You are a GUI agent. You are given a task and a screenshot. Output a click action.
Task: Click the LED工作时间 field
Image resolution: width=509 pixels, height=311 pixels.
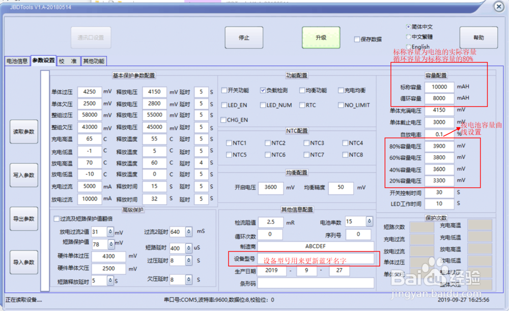439,204
